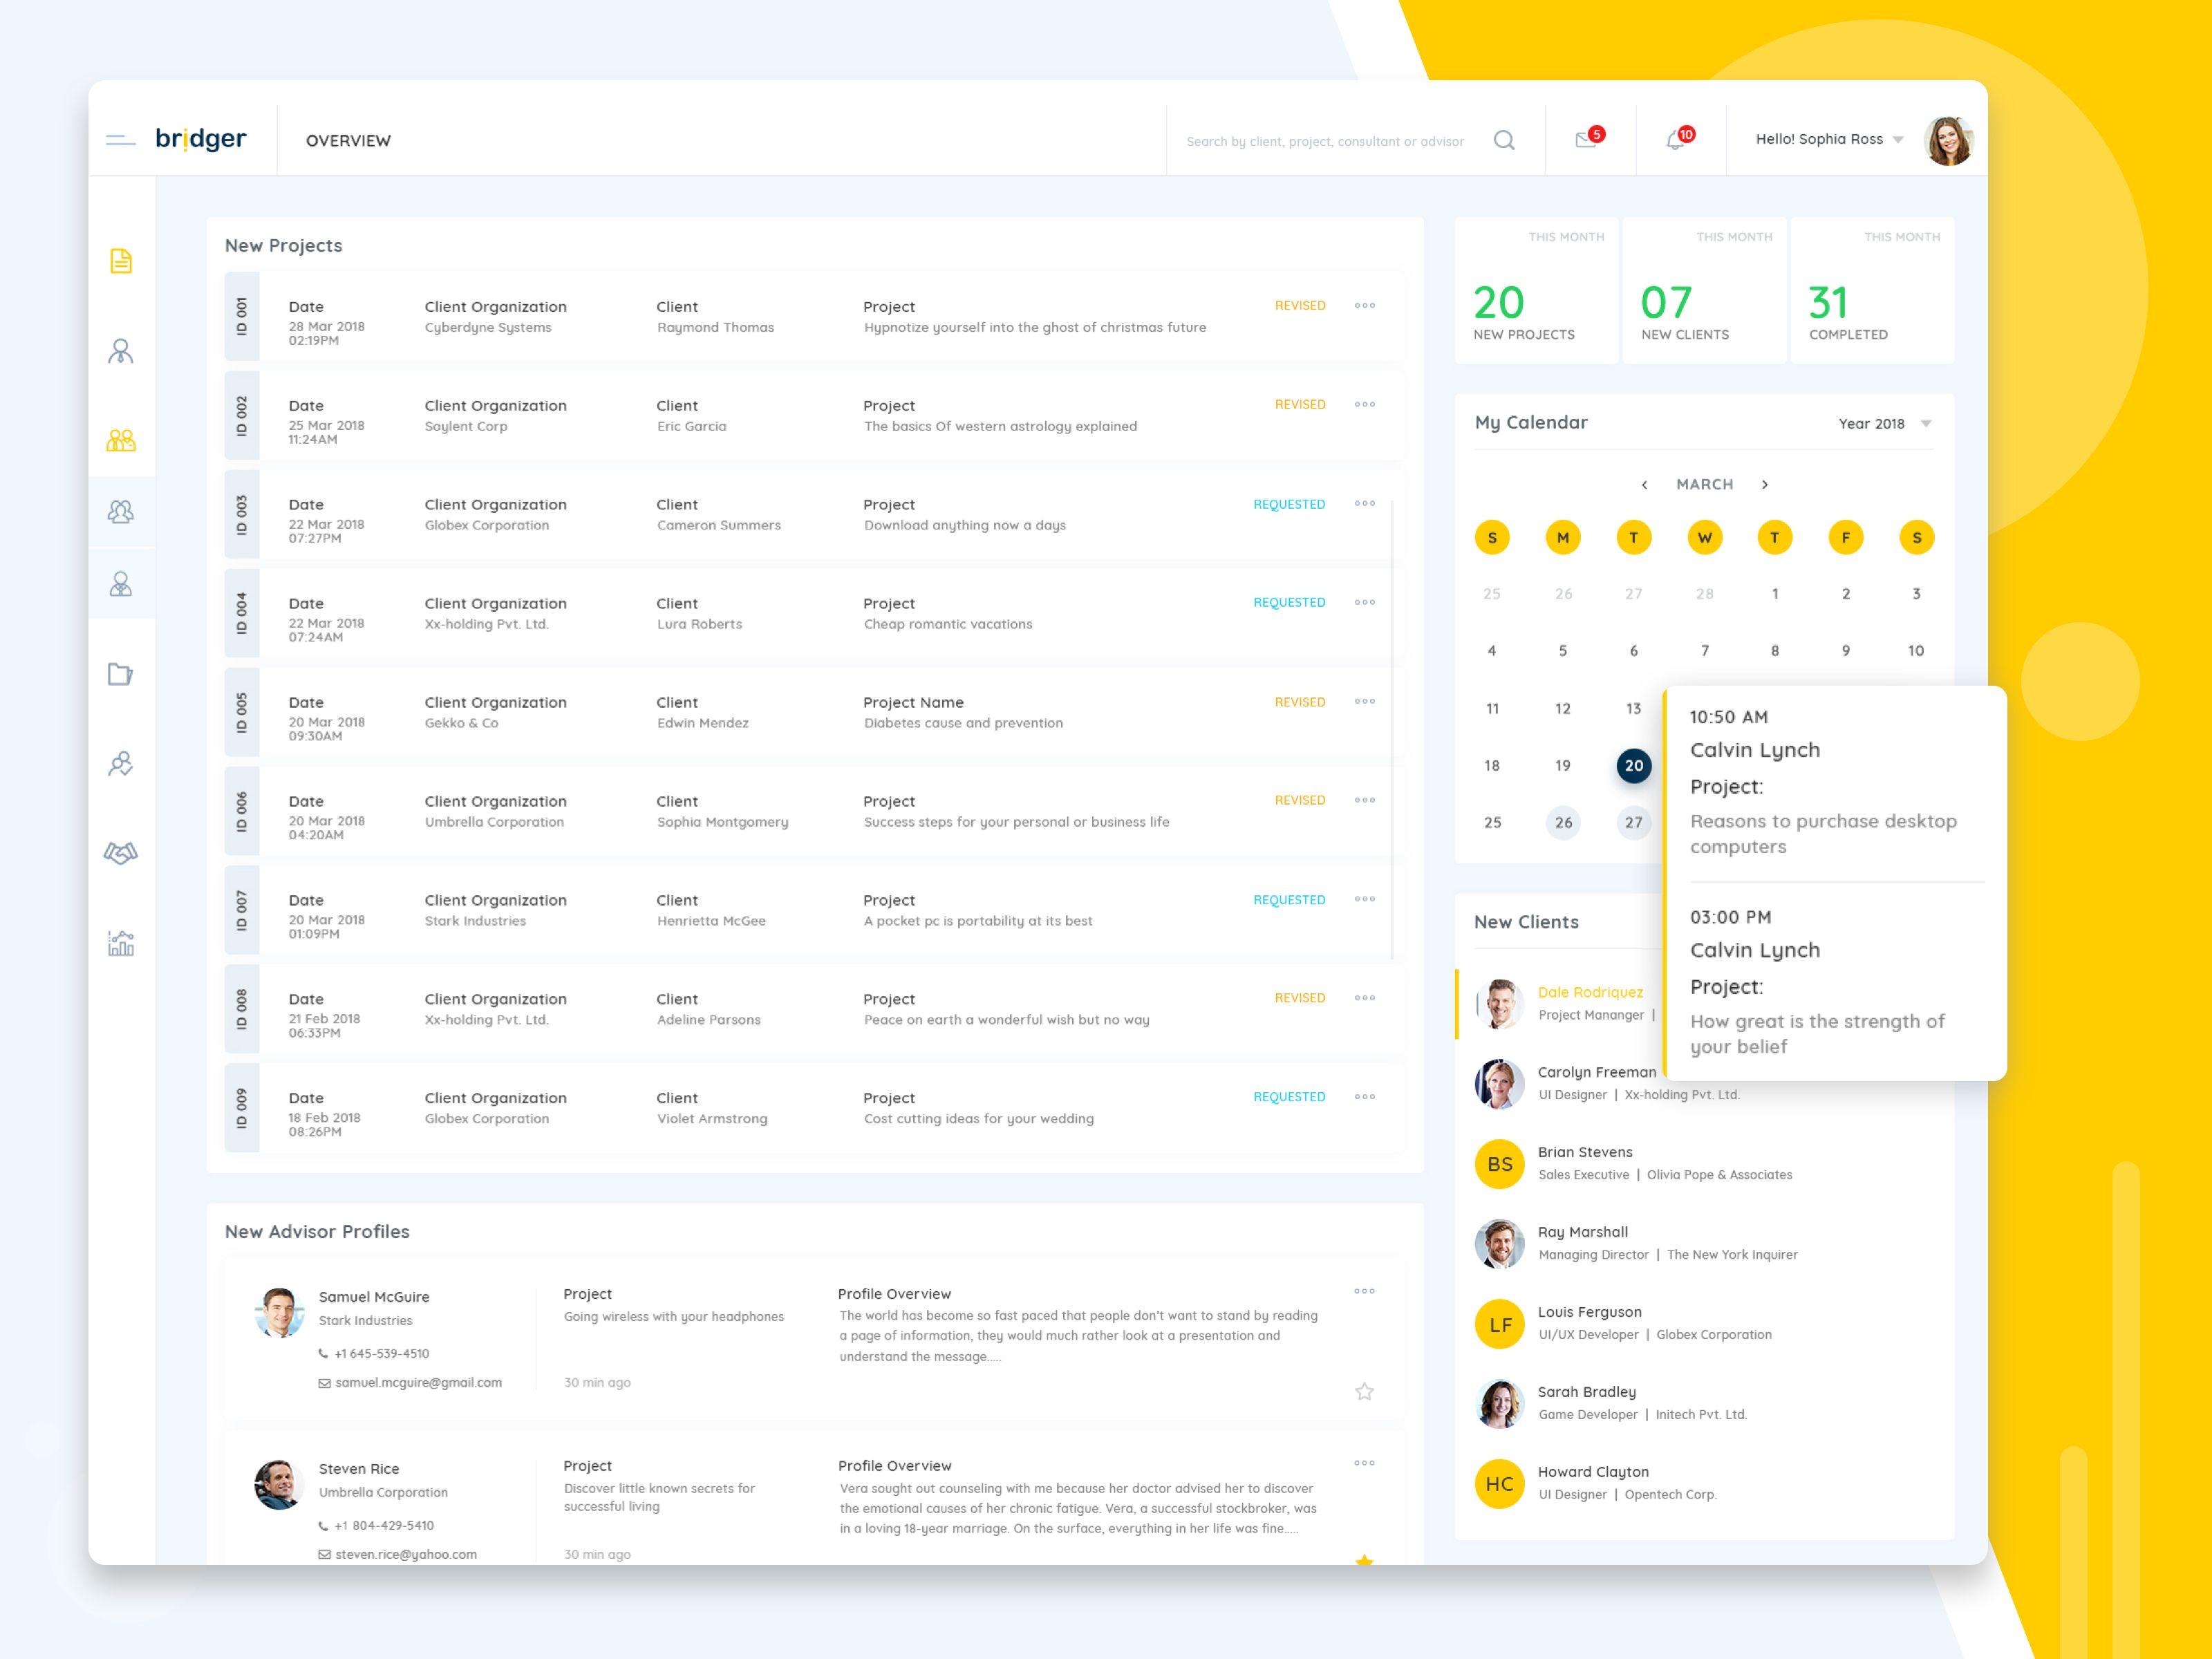This screenshot has width=2212, height=1659.
Task: Open more options for project ID 005
Action: coord(1365,702)
